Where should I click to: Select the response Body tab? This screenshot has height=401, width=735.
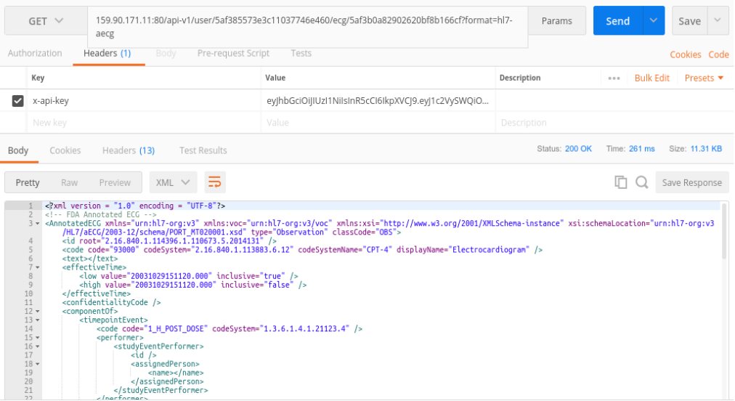(x=18, y=150)
